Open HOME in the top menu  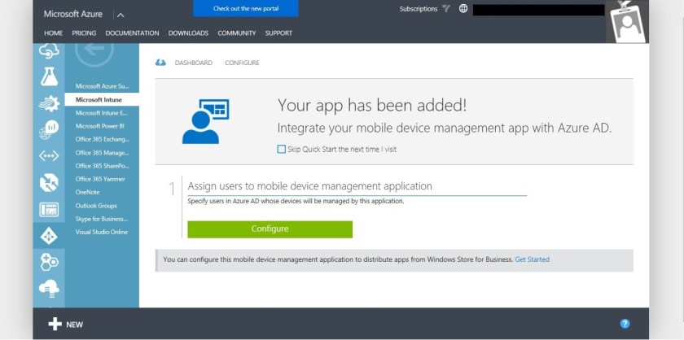tap(53, 33)
